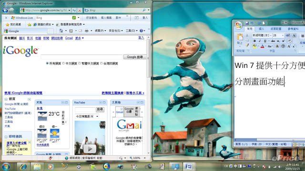Open the font size 28 dropdown
The height and width of the screenshot is (171, 305).
tap(283, 36)
